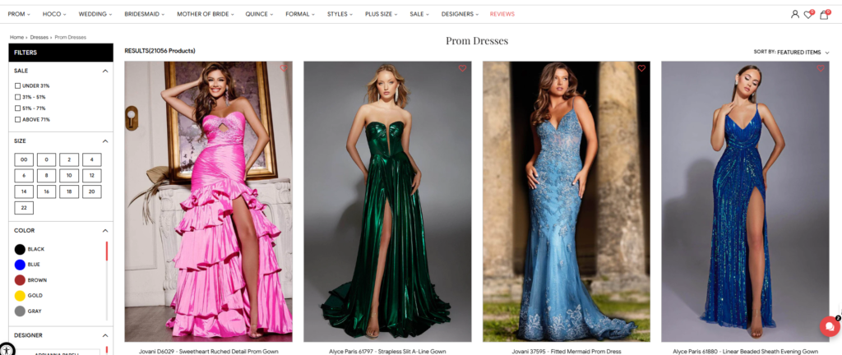Viewport: 842px width, 355px height.
Task: Click the color list scrollbar
Action: 107,251
